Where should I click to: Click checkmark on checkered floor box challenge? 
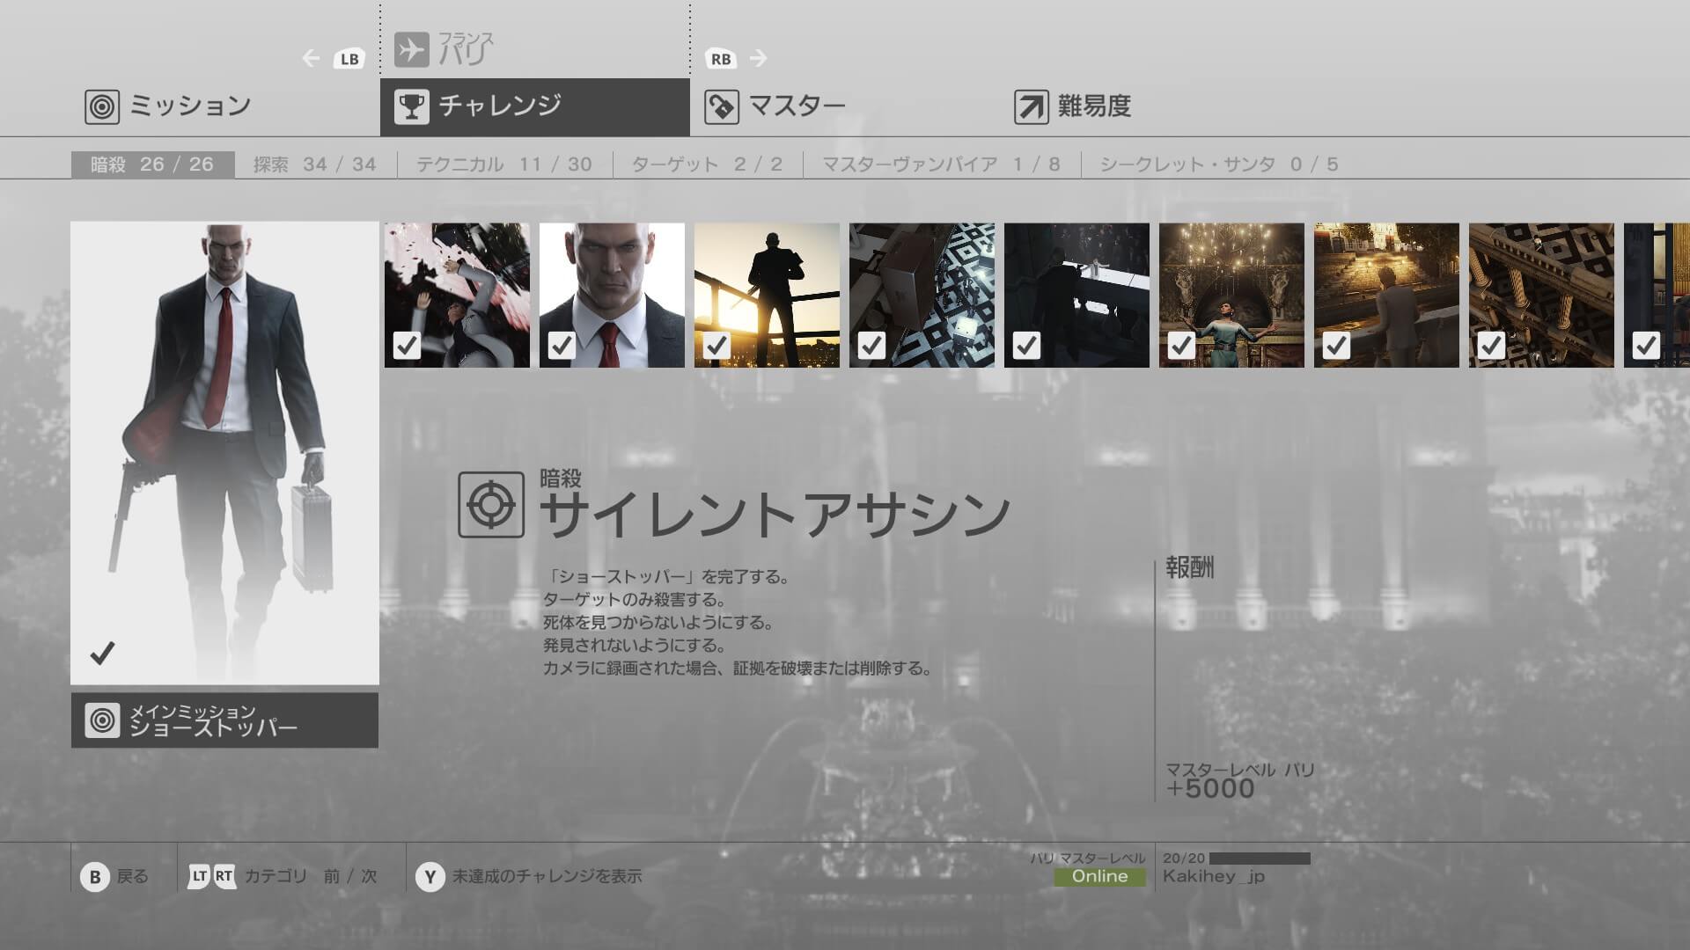(871, 346)
